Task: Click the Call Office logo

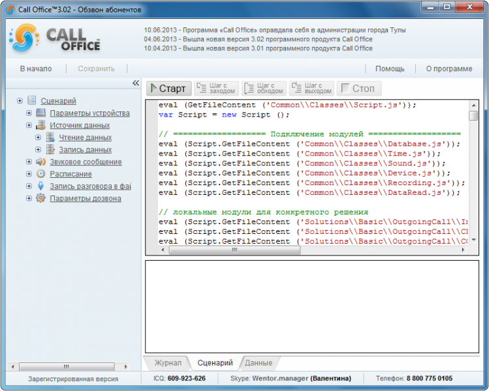Action: [x=55, y=38]
